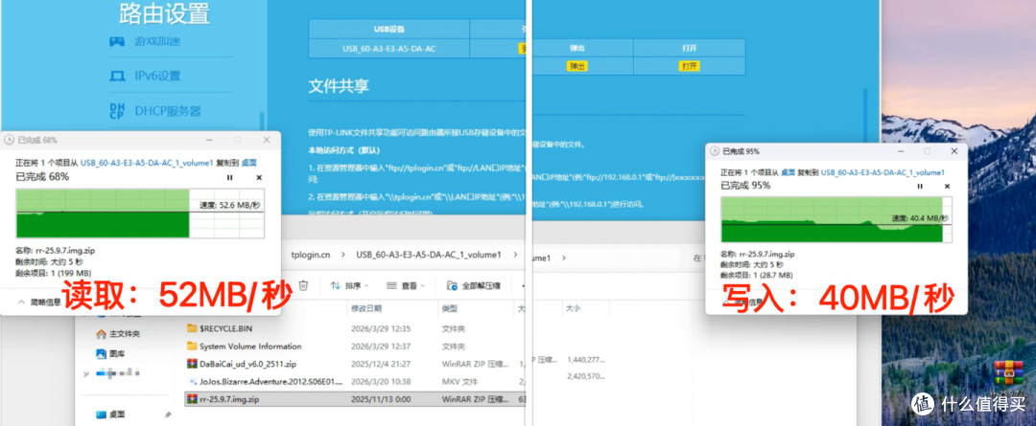
Task: Click USB_60-A3-E3-A5-DA-AC_1_volume1 breadcrumb in address bar
Action: point(428,255)
